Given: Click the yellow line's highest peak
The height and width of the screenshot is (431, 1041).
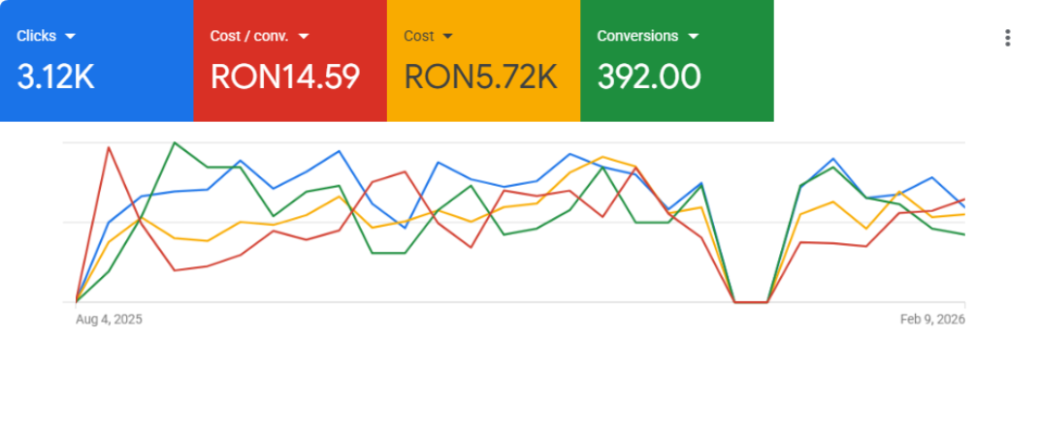Looking at the screenshot, I should [602, 157].
